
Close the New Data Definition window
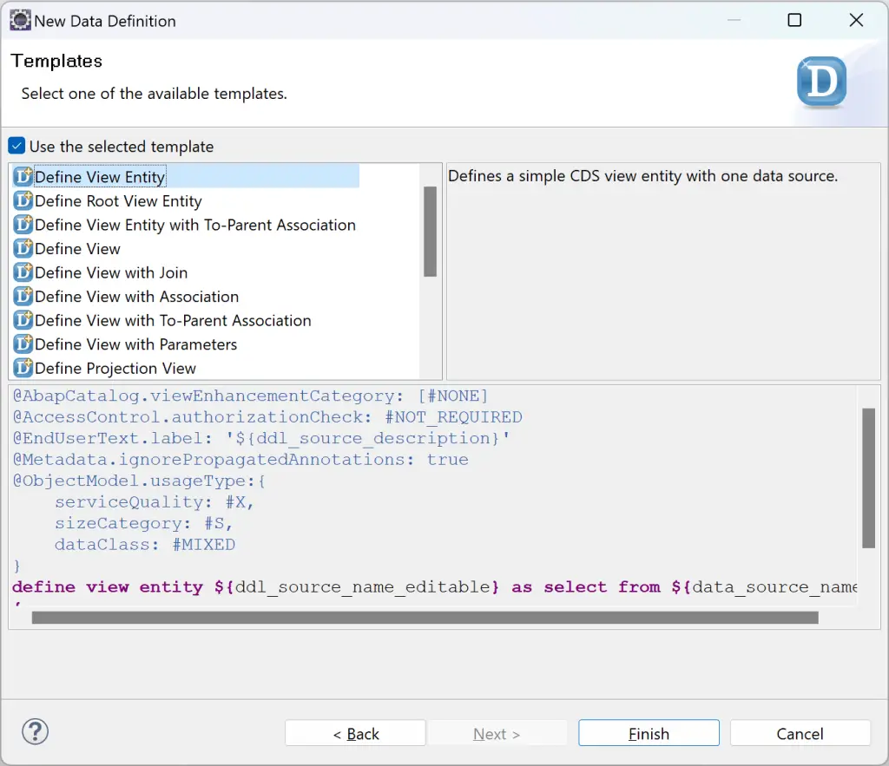856,21
